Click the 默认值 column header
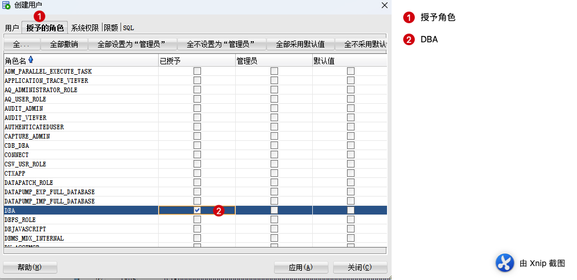577x280 pixels. pos(349,61)
